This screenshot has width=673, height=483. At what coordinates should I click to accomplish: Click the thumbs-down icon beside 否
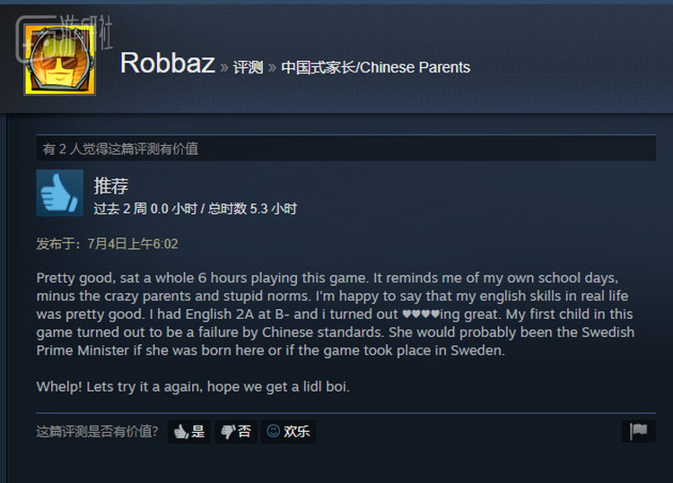coord(228,432)
